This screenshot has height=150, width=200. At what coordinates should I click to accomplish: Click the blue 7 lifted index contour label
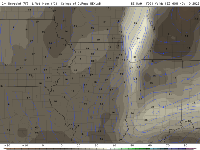point(165,74)
